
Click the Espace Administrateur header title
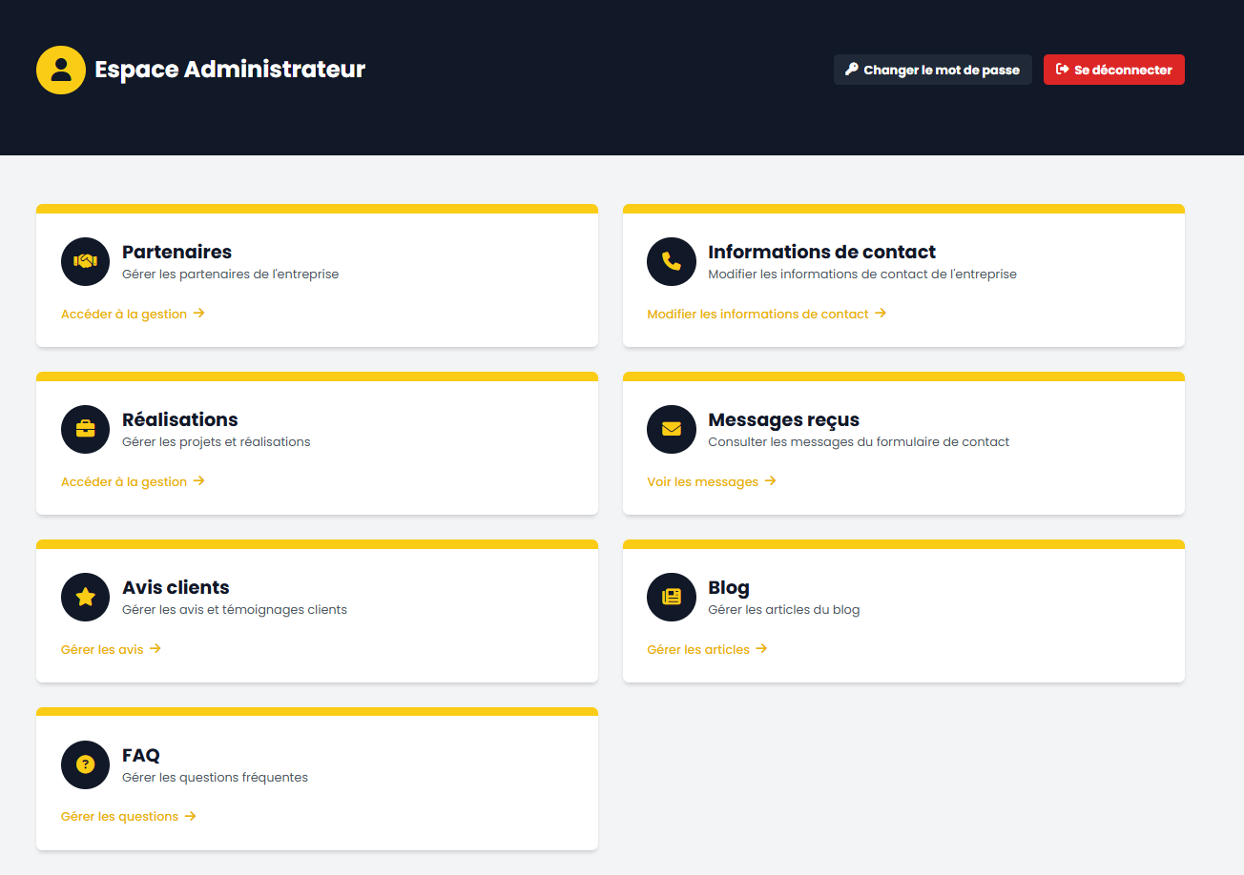230,70
